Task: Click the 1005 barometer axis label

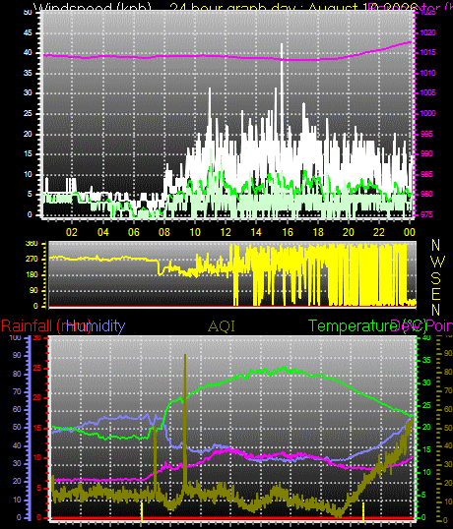Action: [x=427, y=92]
